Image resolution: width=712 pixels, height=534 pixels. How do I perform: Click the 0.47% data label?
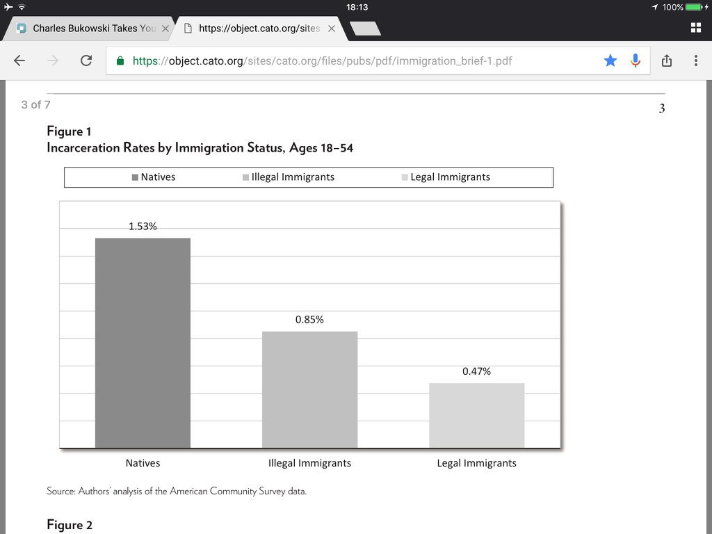tap(477, 371)
